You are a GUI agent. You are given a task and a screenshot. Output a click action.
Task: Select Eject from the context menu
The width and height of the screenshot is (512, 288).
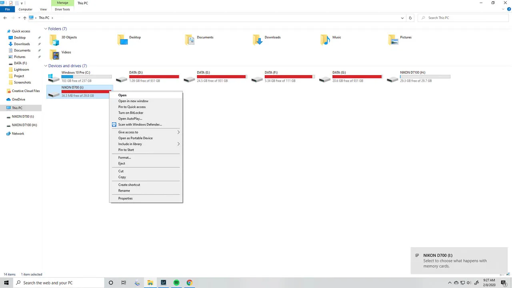pyautogui.click(x=122, y=163)
